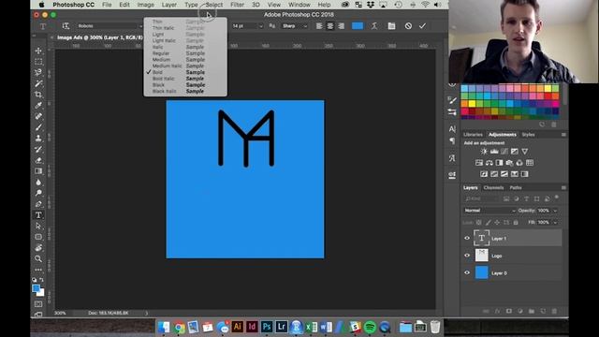
Task: Toggle text orientation in options bar
Action: click(66, 26)
